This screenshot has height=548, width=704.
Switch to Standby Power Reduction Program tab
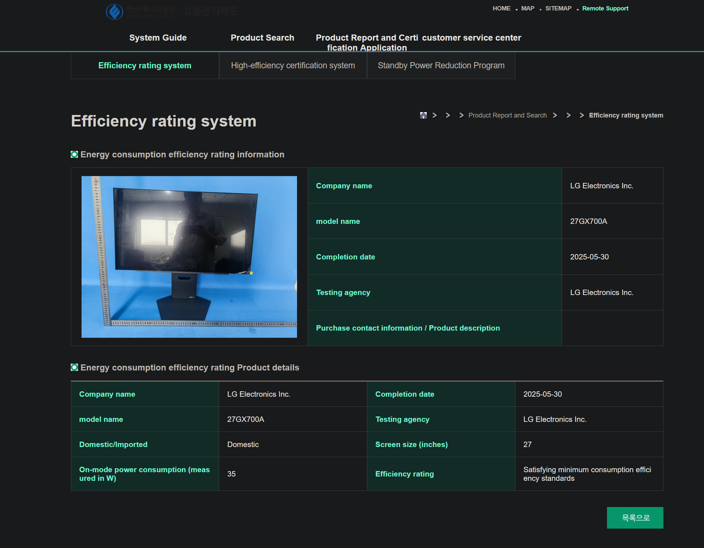[x=441, y=65]
